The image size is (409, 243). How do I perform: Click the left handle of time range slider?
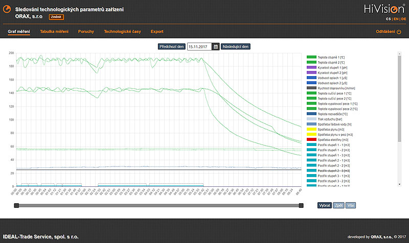[x=16, y=205]
